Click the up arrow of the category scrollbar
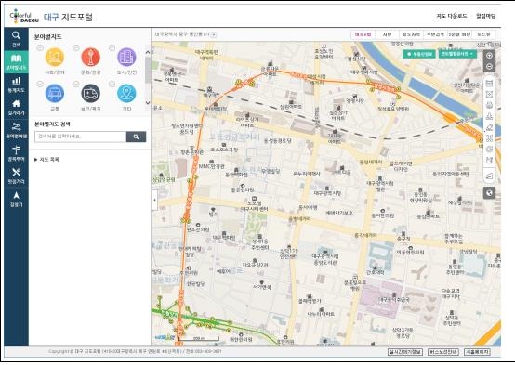Image resolution: width=515 pixels, height=365 pixels. [148, 52]
